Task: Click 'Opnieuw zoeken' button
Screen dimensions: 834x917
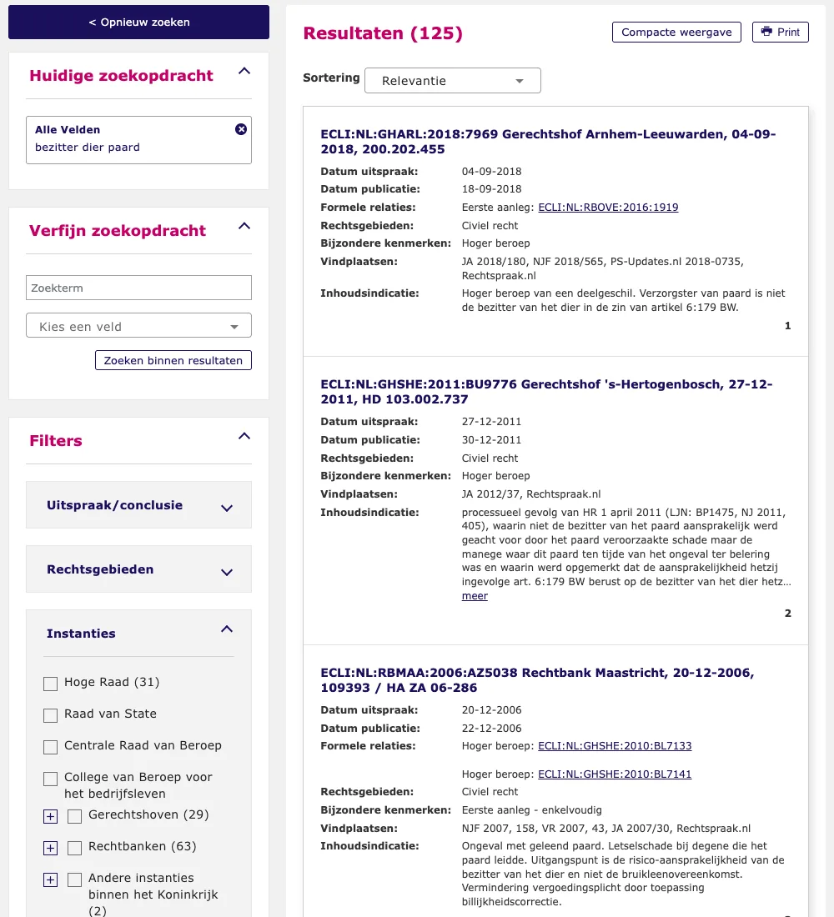Action: click(x=138, y=23)
